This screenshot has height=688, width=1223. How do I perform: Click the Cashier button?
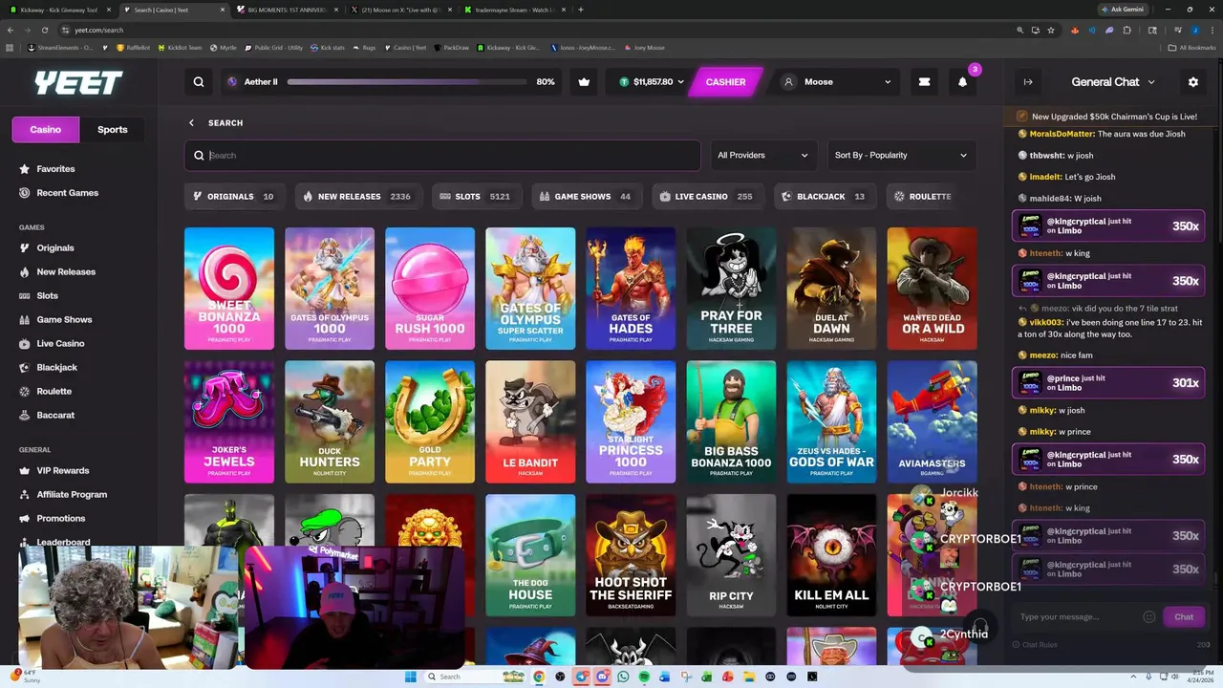pos(726,82)
